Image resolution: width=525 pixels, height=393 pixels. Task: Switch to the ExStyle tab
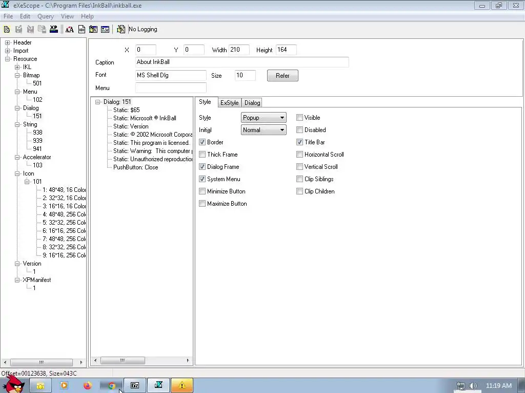[x=229, y=102]
